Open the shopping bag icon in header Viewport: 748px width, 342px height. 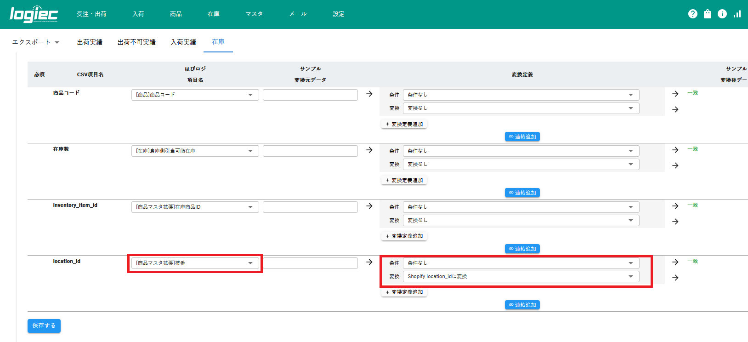coord(708,14)
